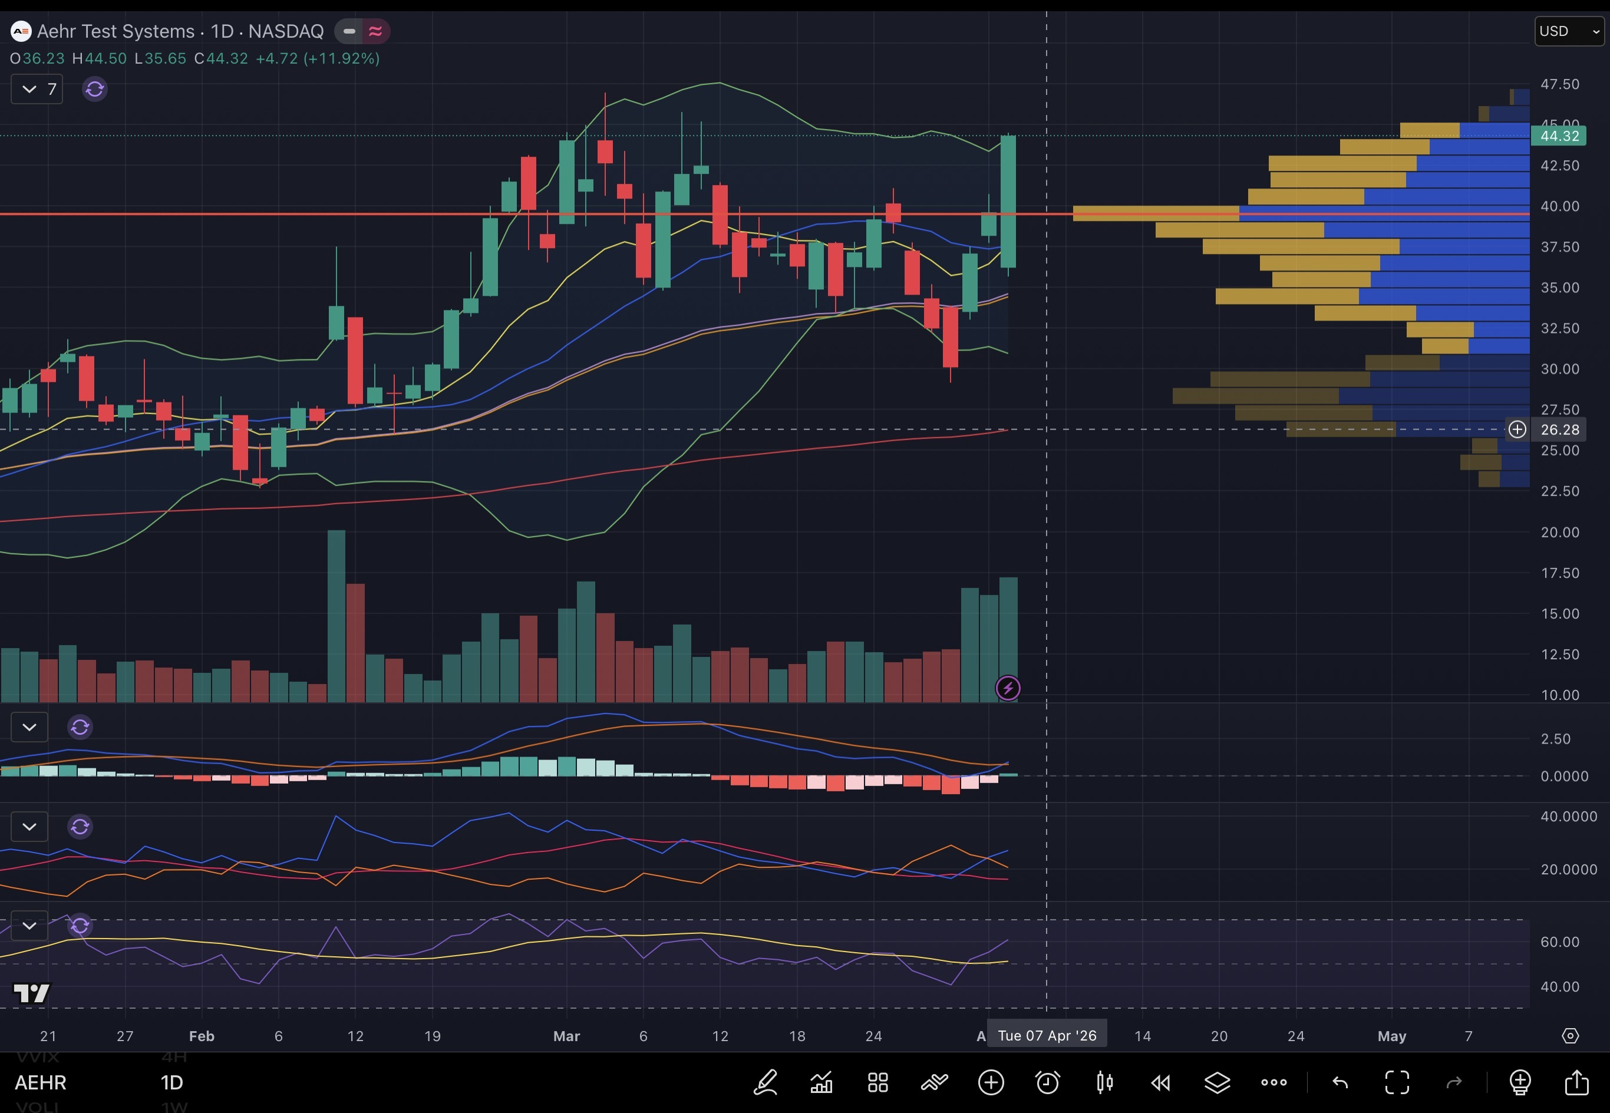The height and width of the screenshot is (1113, 1610).
Task: Select the drawing pen tool
Action: 766,1082
